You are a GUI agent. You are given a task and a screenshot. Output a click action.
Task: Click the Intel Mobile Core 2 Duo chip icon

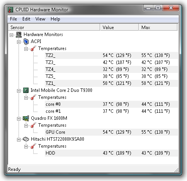coord(26,90)
